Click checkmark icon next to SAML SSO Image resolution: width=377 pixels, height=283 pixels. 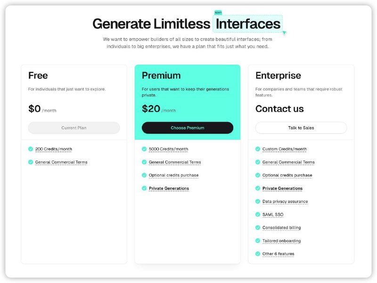click(x=258, y=214)
